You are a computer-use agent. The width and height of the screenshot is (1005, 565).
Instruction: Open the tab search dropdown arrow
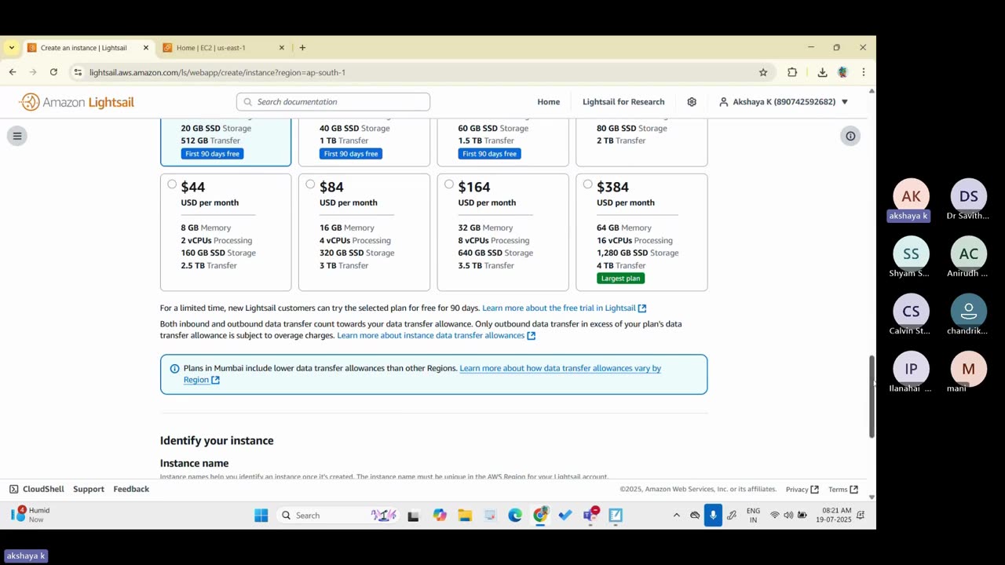[12, 48]
